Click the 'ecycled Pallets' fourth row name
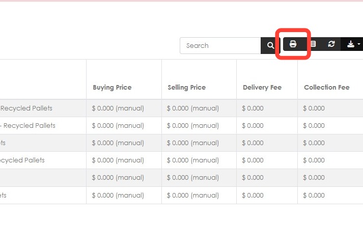The image size is (363, 248). 22,160
